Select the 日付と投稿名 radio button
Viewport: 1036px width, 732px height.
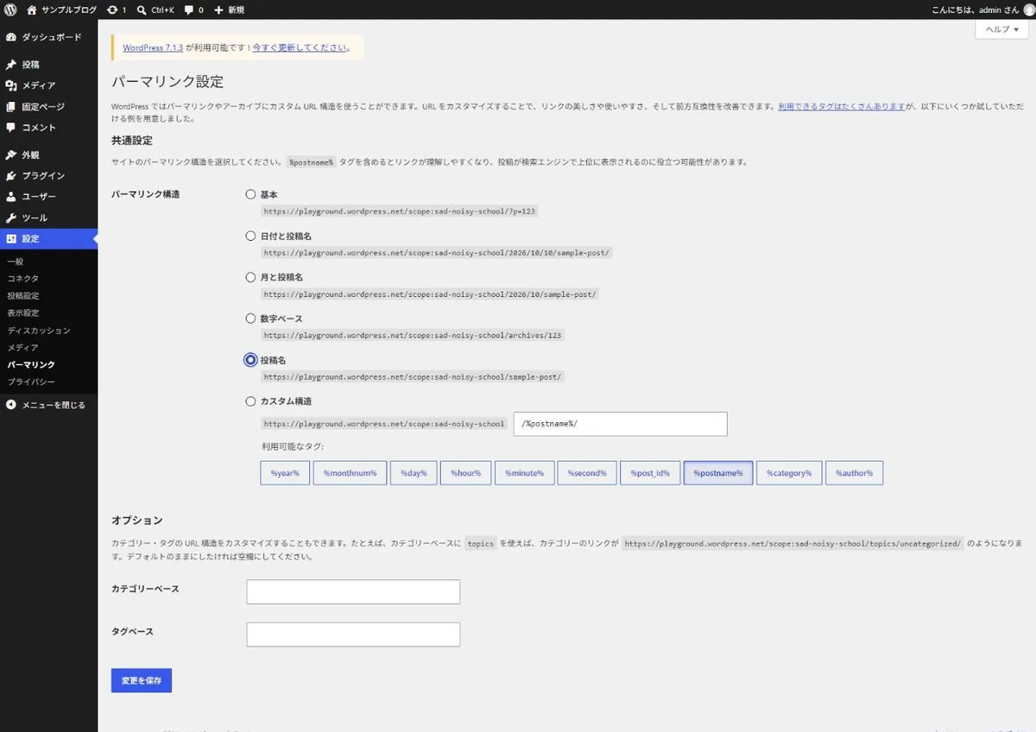coord(250,236)
